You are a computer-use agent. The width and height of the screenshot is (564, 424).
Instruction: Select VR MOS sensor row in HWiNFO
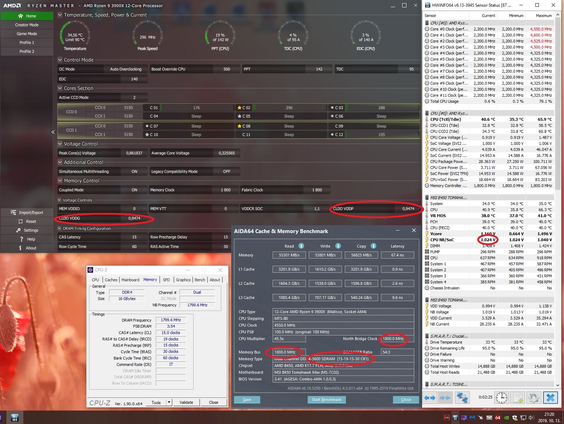[489, 216]
